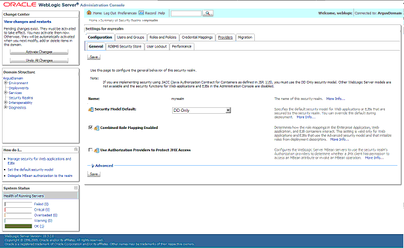Image resolution: width=404 pixels, height=248 pixels.
Task: Click the search input field
Action: click(186, 13)
